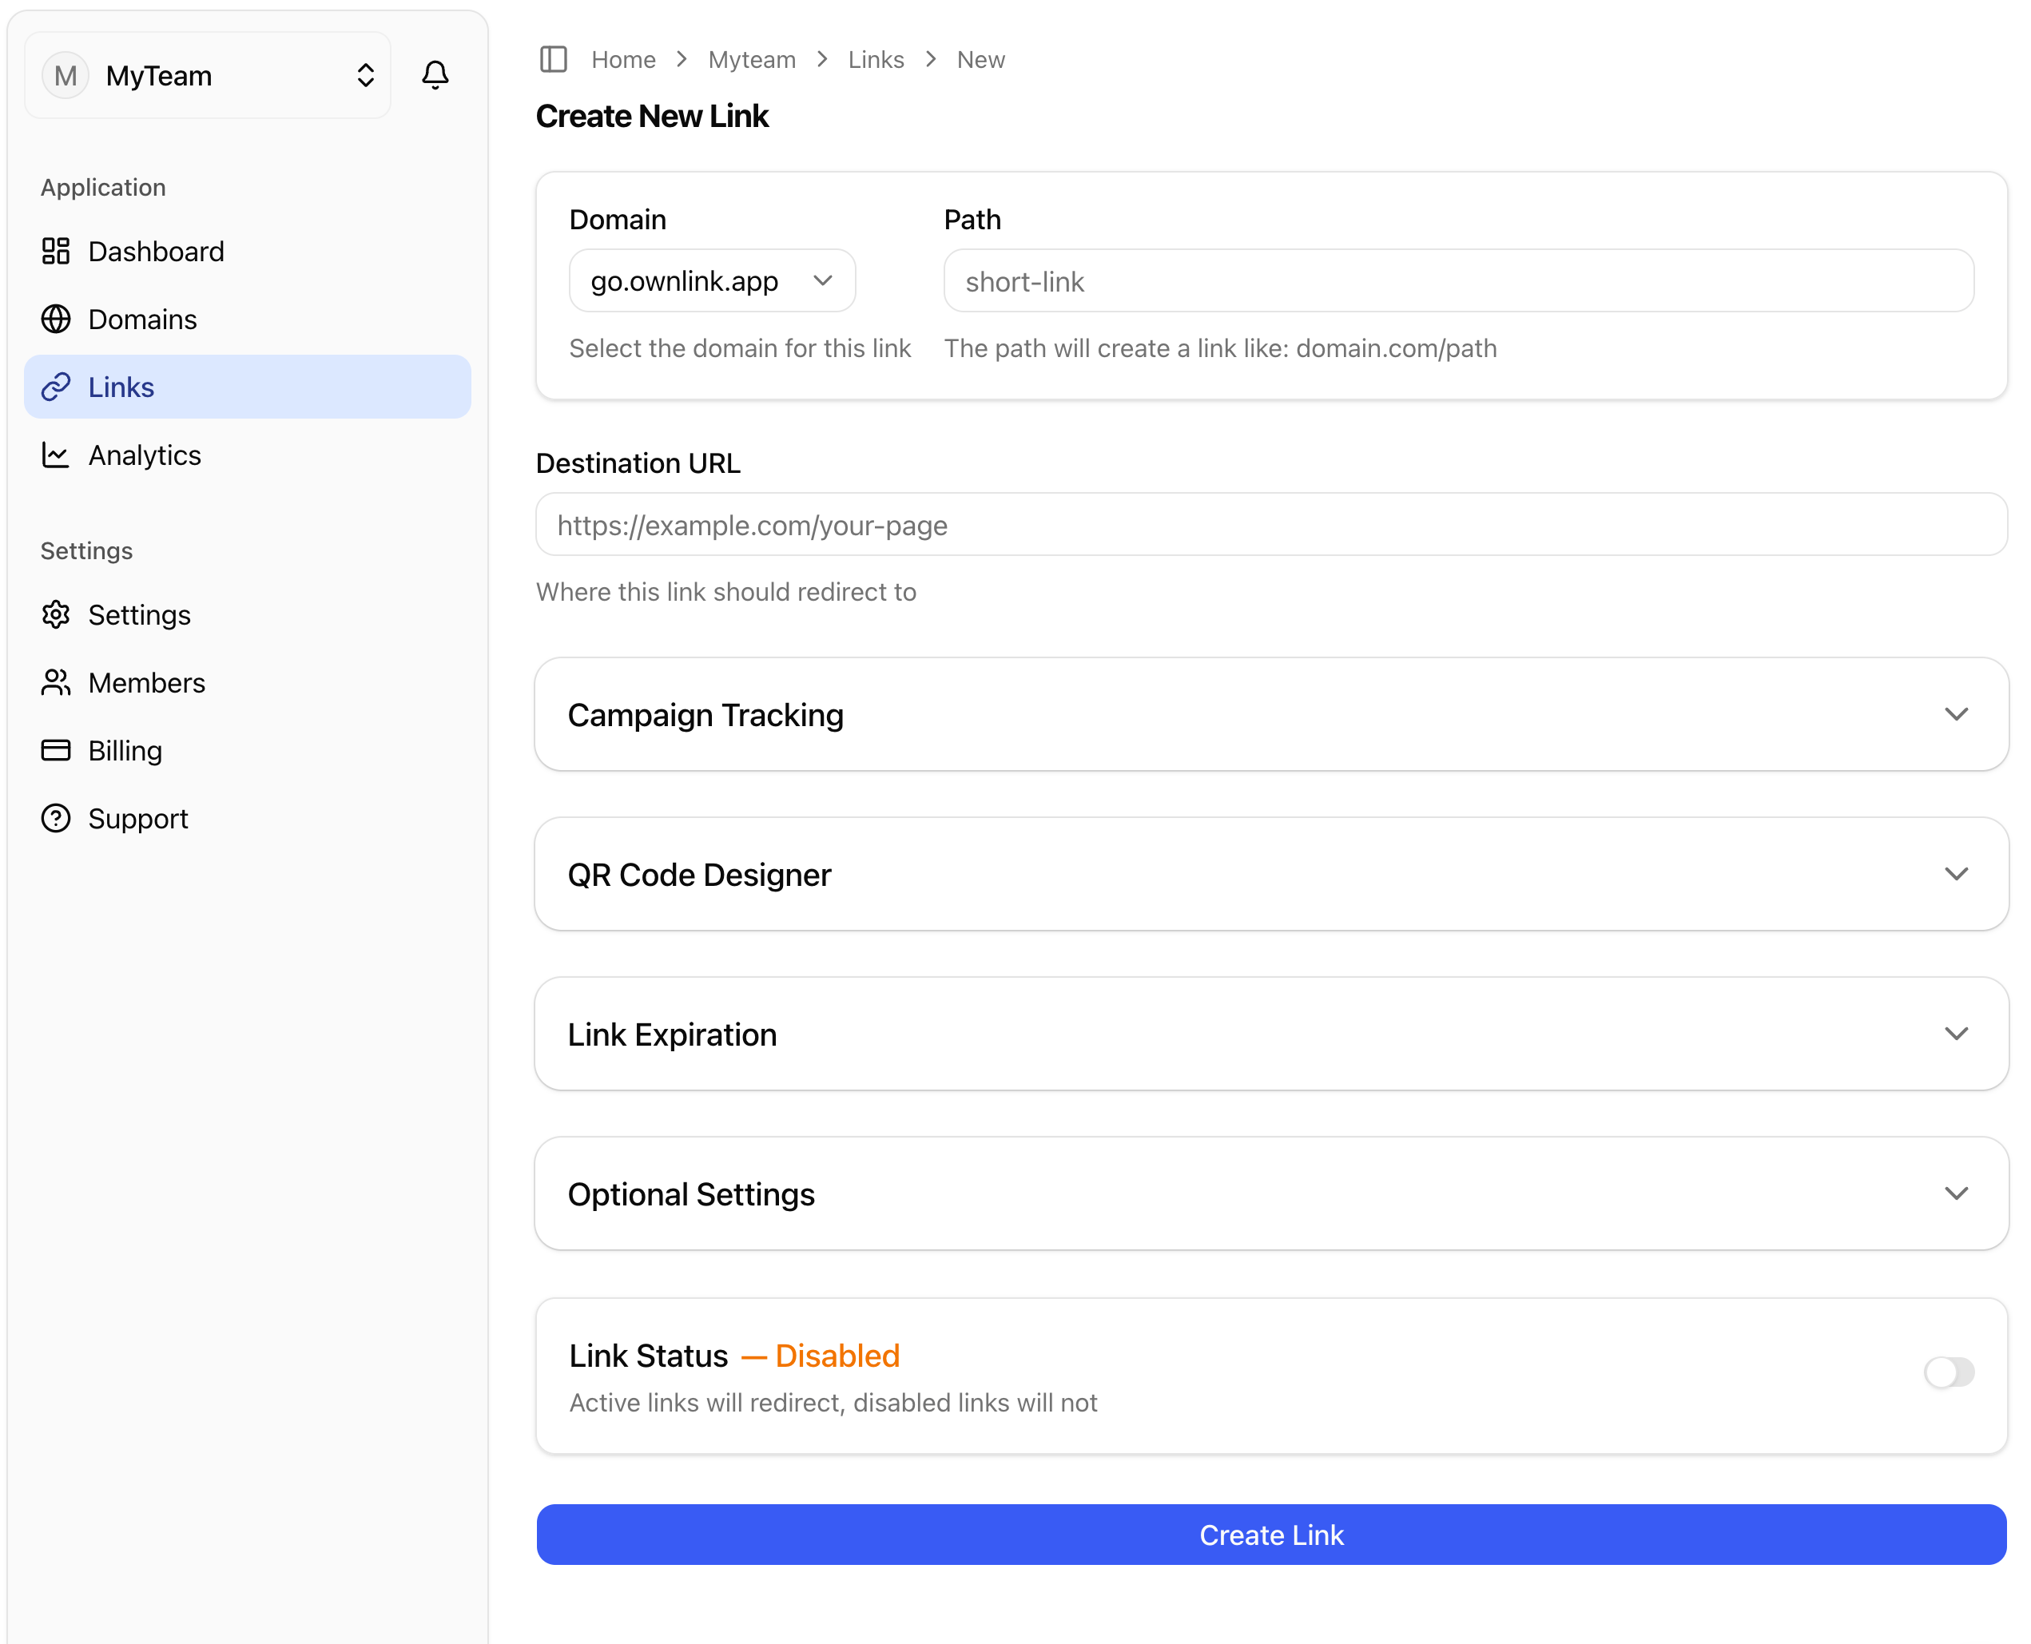Screen dimensions: 2031x1644
Task: Open the MyTeam team switcher
Action: 208,76
